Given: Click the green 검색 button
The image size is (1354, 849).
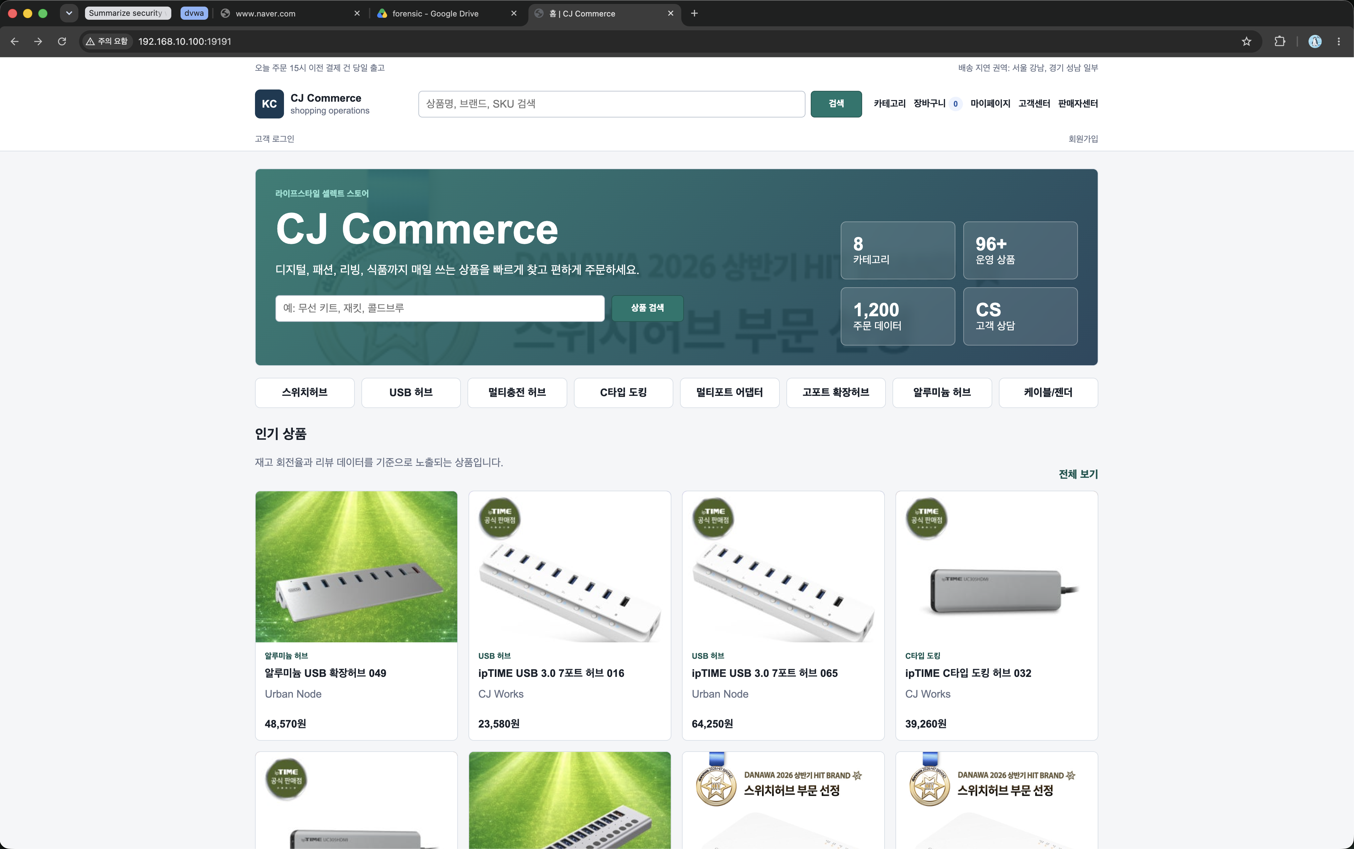Looking at the screenshot, I should pyautogui.click(x=836, y=104).
